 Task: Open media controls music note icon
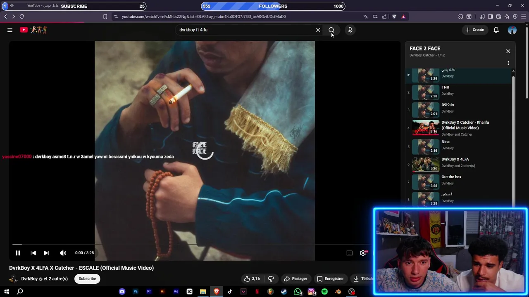[482, 16]
